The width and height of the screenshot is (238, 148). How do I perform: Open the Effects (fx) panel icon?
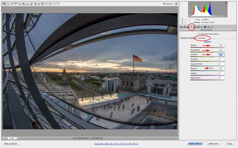click(x=201, y=27)
